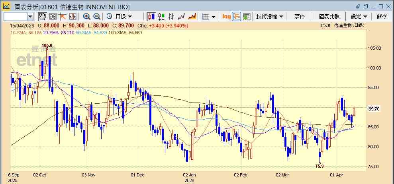Click the C: 89.700 close value

tap(123, 25)
